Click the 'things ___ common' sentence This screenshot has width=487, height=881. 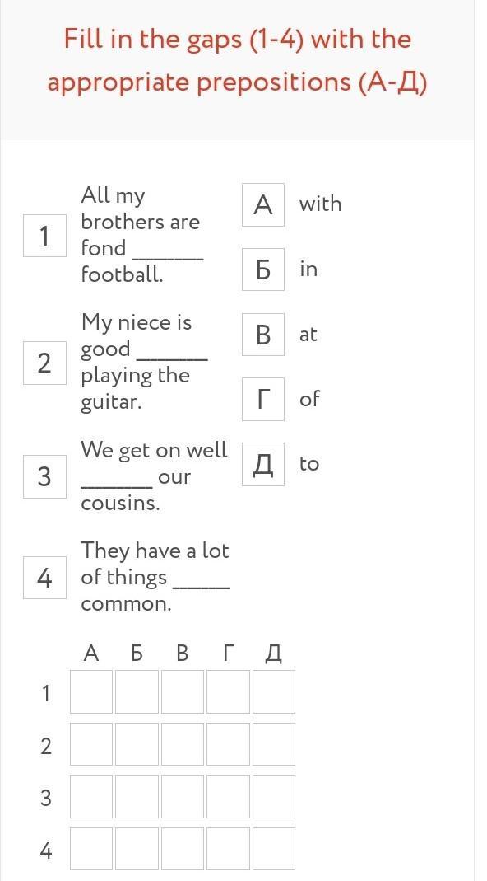click(155, 577)
